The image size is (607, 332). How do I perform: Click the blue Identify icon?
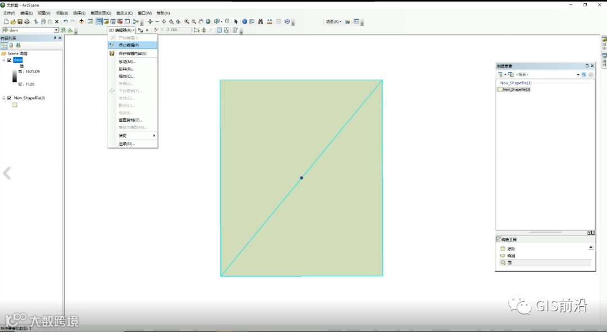[244, 21]
